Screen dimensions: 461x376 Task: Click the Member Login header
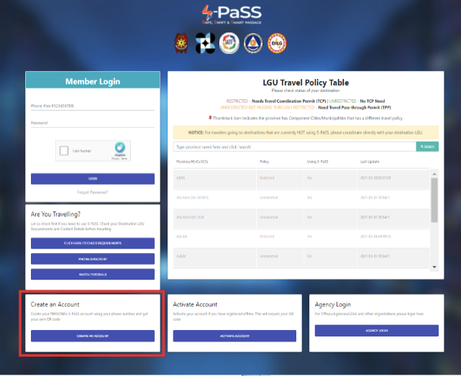coord(93,81)
